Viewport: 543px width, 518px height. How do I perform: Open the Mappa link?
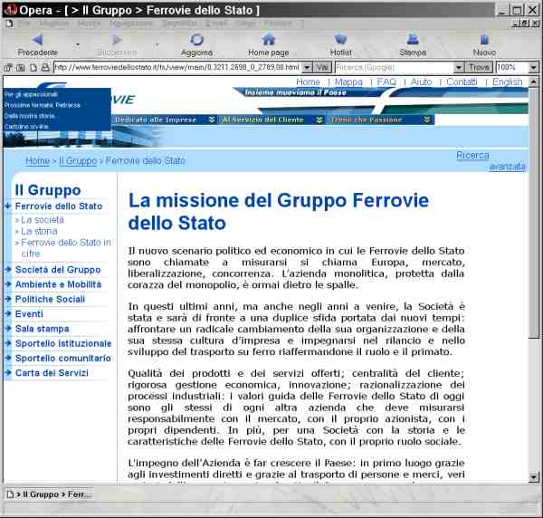pos(348,82)
